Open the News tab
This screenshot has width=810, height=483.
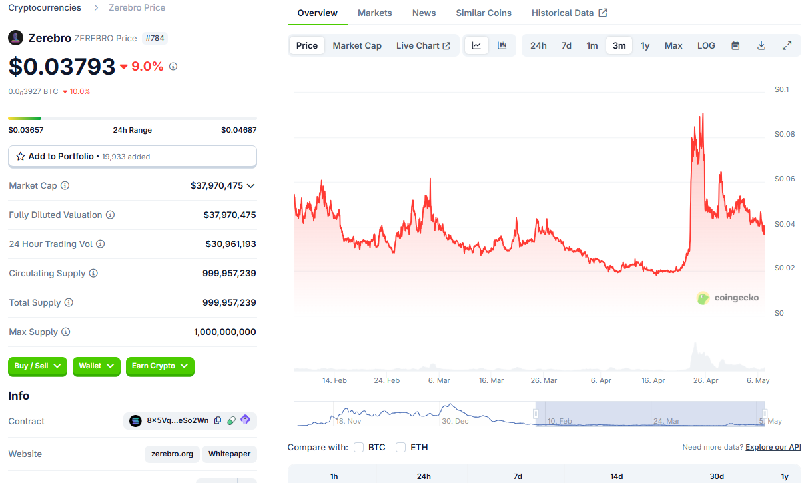[x=424, y=13]
